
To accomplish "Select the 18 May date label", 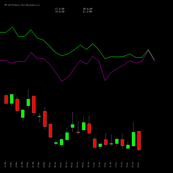I will click(5, 164).
